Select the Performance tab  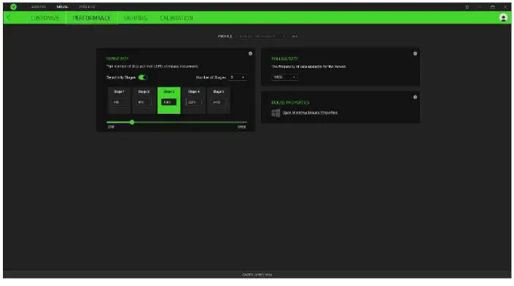[92, 18]
